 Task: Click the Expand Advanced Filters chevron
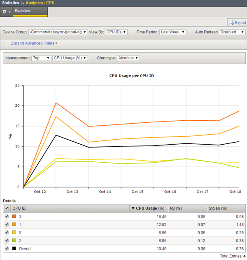(56, 43)
